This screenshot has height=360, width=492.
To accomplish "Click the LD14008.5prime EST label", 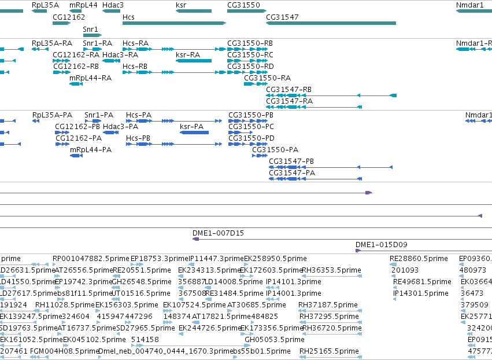I will coord(234,282).
